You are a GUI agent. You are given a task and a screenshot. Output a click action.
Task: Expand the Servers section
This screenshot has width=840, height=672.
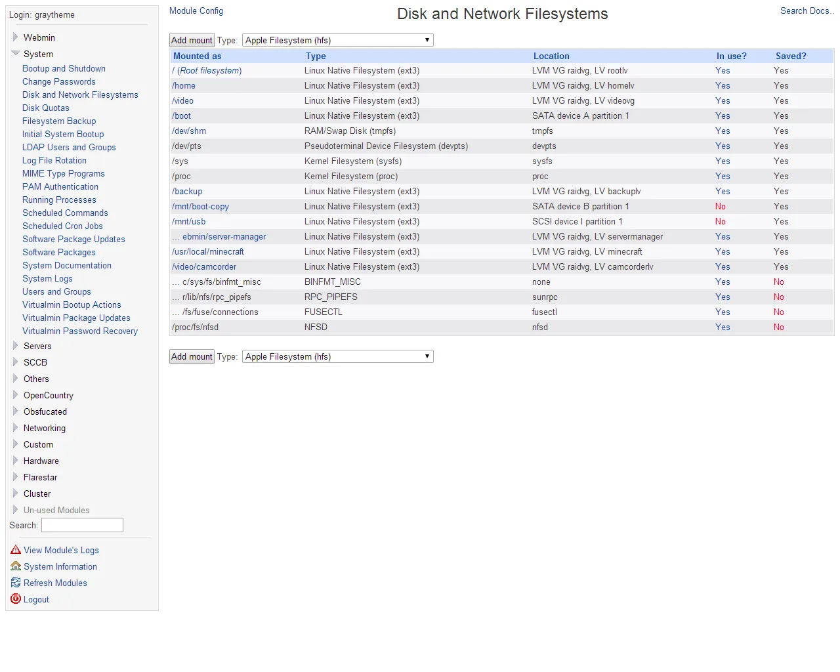pyautogui.click(x=16, y=346)
